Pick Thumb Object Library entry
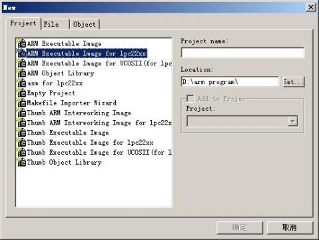 tap(64, 163)
